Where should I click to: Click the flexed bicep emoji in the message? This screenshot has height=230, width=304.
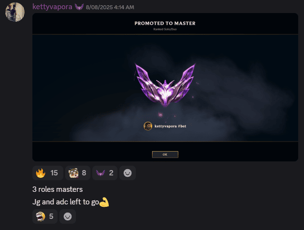click(x=104, y=202)
